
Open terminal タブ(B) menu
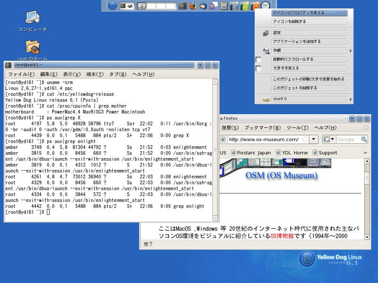118,75
